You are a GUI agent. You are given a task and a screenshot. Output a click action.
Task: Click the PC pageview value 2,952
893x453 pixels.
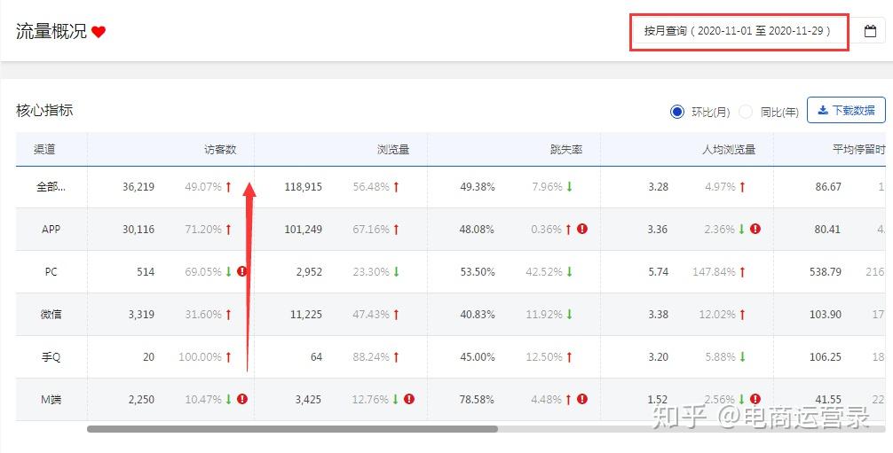coord(309,272)
